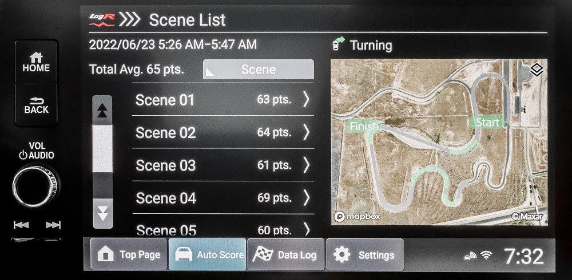Switch to the Top Page tab
The width and height of the screenshot is (572, 280).
tap(129, 254)
